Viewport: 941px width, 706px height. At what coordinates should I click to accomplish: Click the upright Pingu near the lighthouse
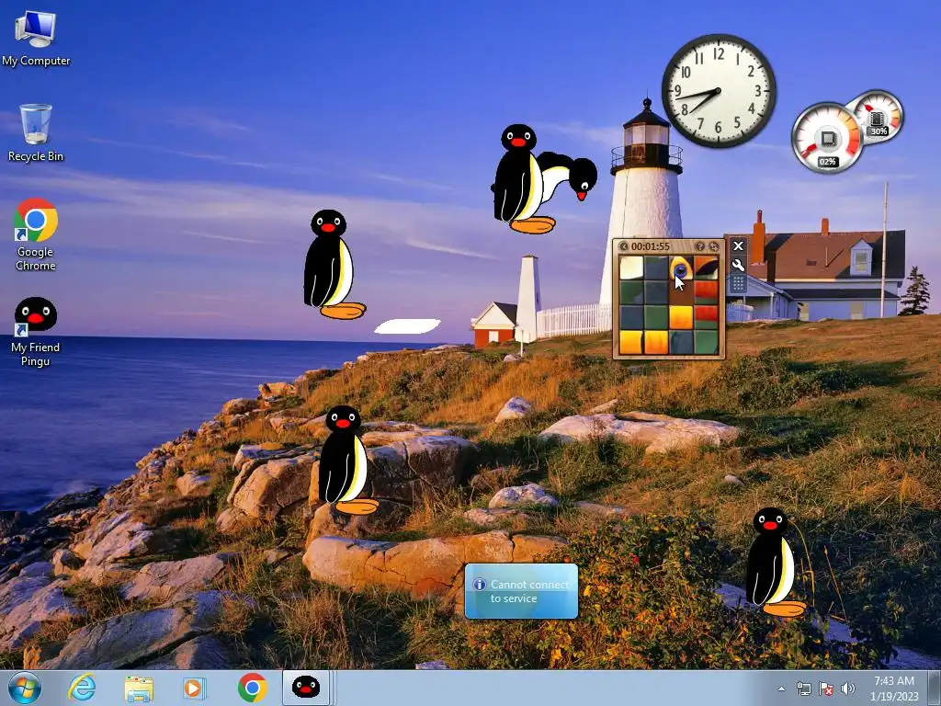(521, 179)
